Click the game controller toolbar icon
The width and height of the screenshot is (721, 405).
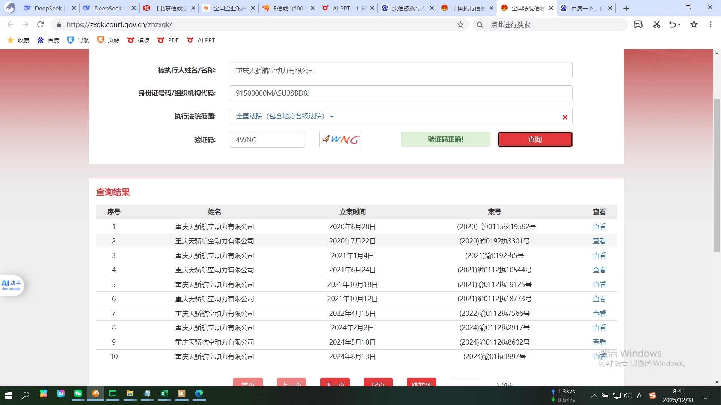638,24
